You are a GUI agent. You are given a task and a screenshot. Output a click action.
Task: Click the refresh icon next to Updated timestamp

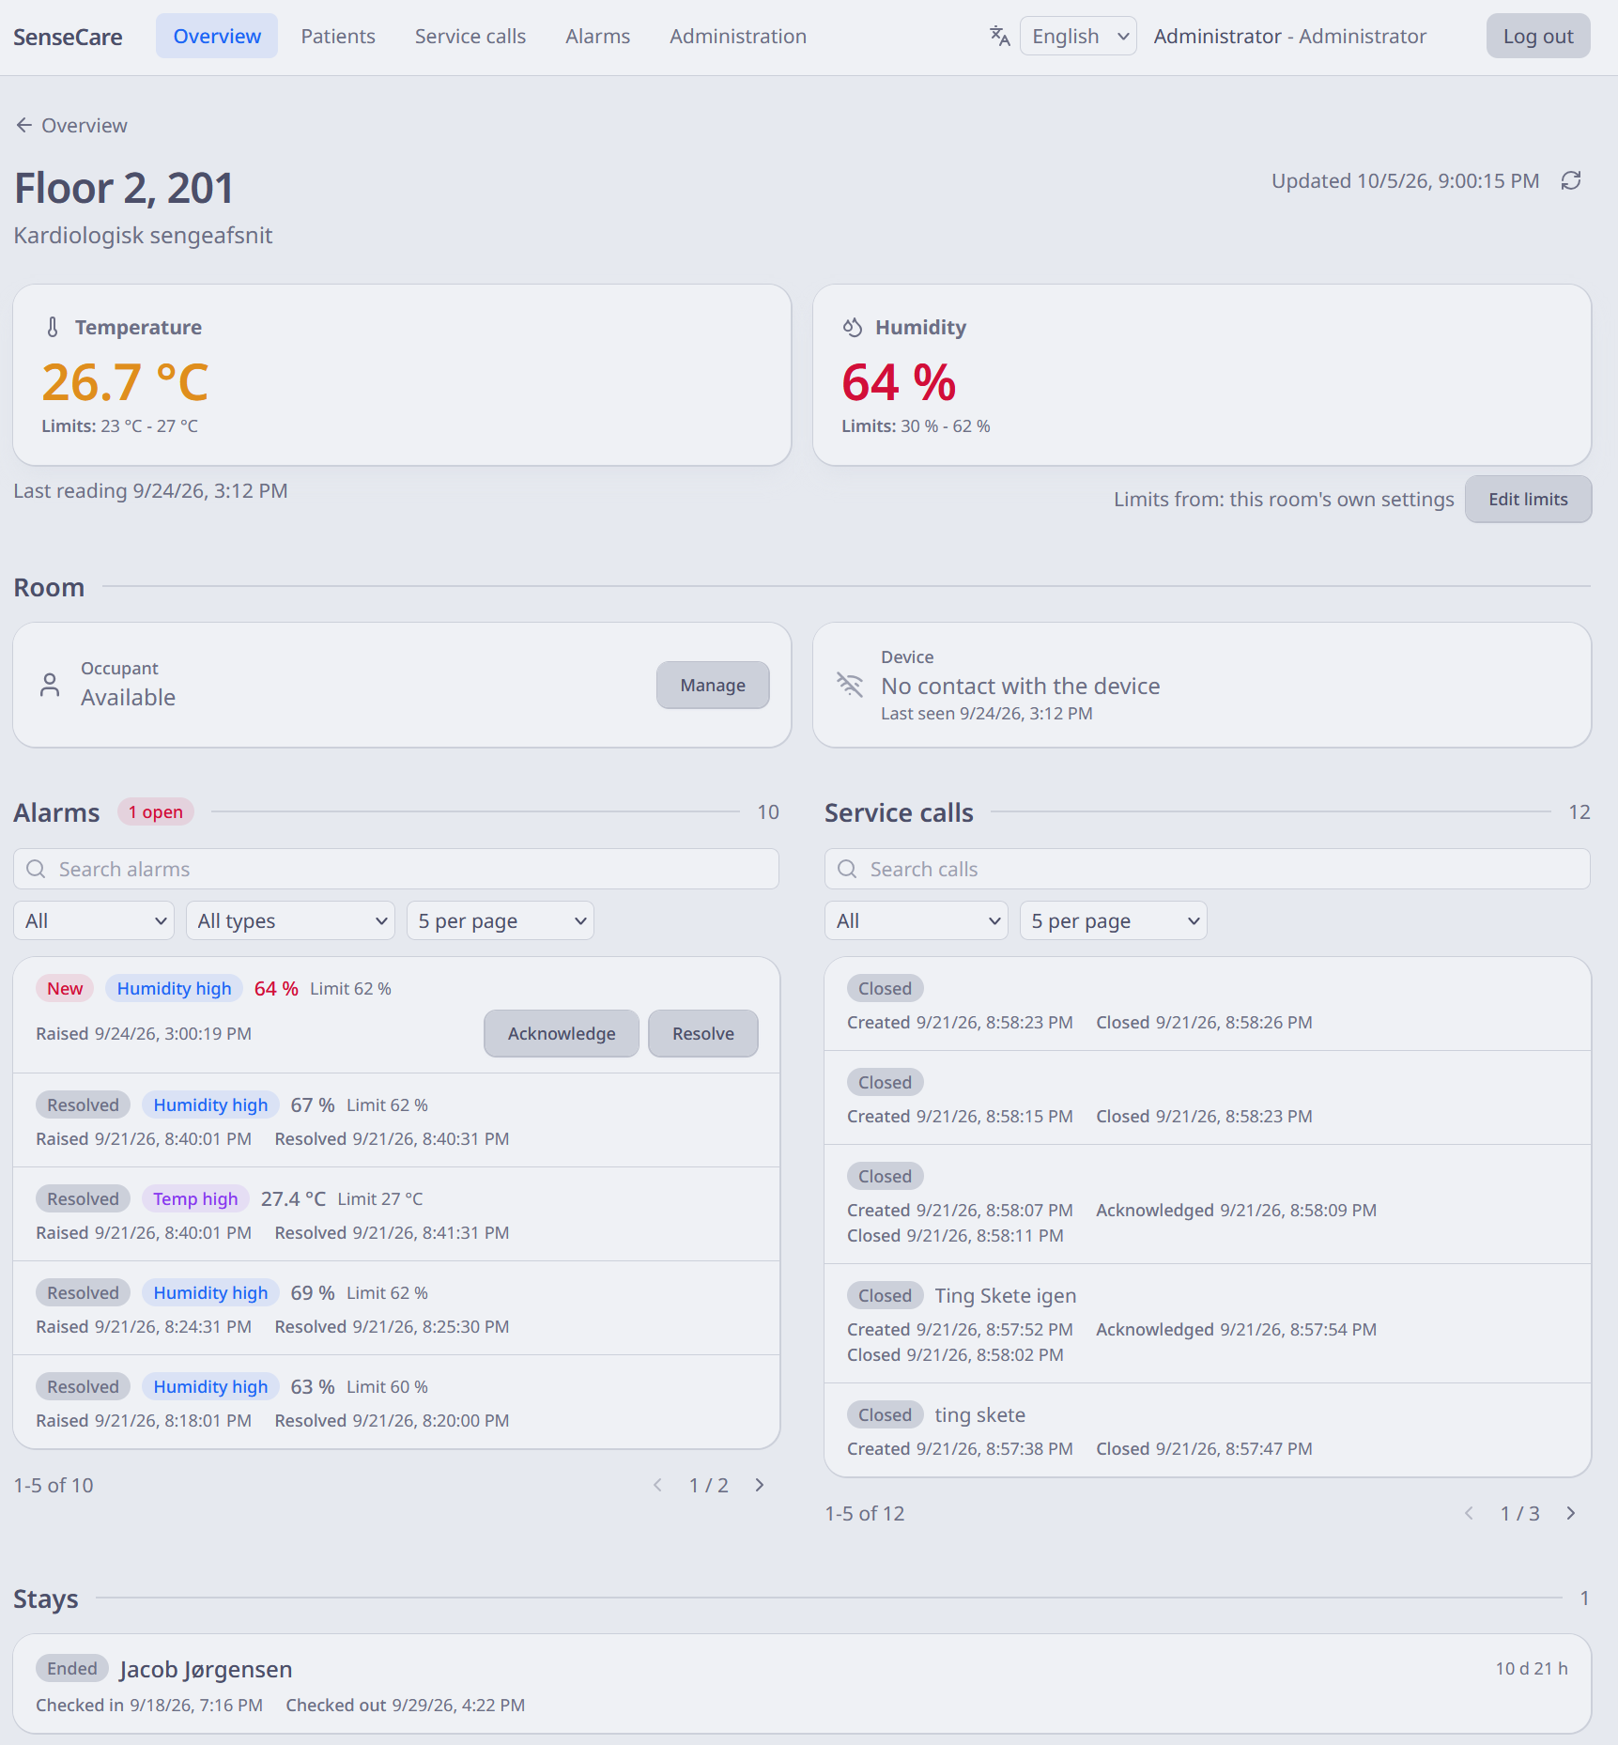coord(1571,180)
